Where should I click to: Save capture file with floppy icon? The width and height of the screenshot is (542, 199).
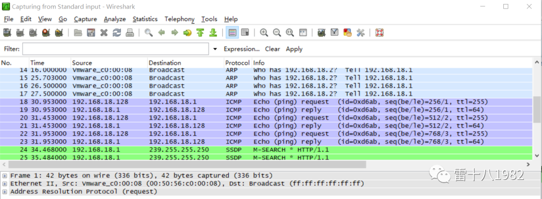click(x=91, y=33)
